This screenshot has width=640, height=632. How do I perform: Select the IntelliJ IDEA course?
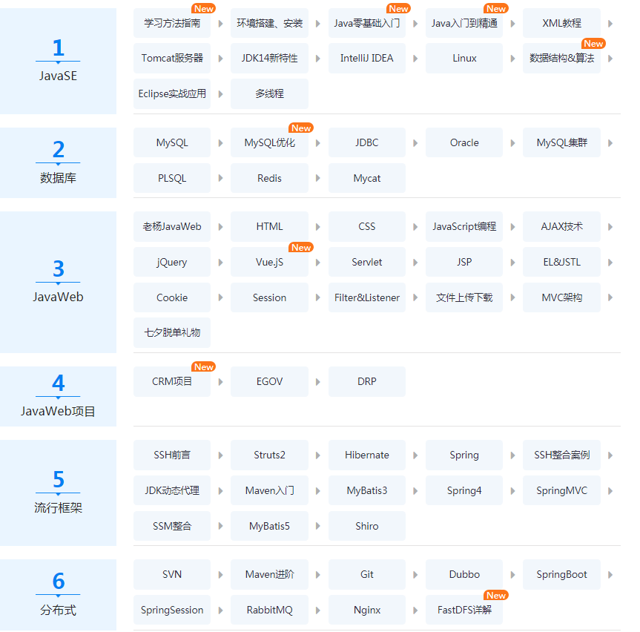tap(367, 59)
